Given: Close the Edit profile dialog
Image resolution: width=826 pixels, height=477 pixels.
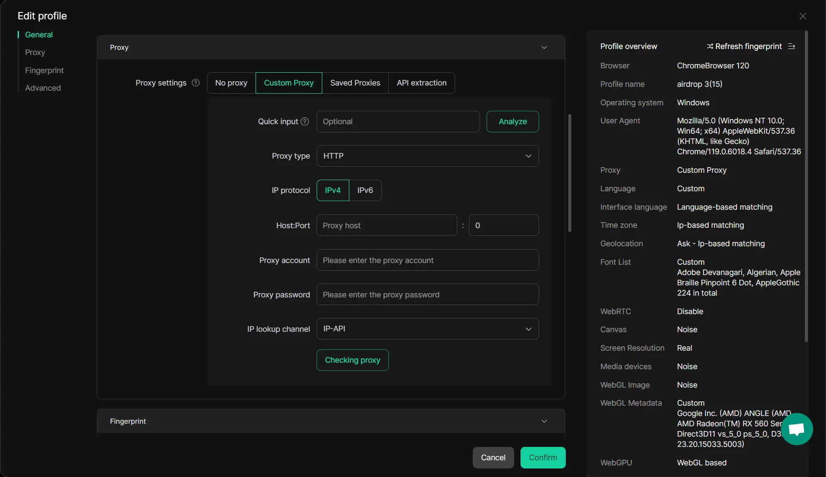Looking at the screenshot, I should tap(803, 16).
